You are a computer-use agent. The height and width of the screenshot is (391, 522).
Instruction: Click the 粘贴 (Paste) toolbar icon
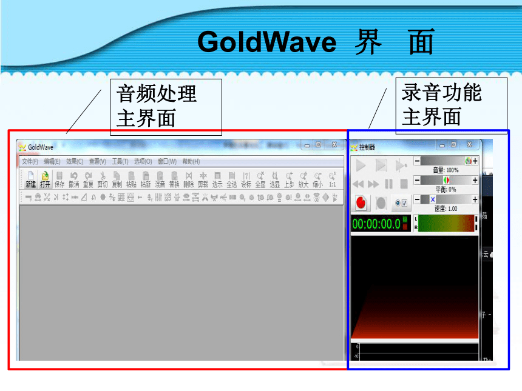point(131,179)
